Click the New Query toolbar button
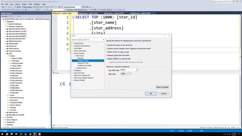 click(x=27, y=7)
